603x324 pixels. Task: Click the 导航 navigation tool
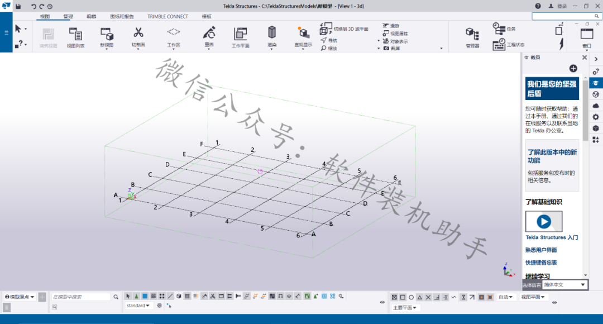tap(329, 40)
